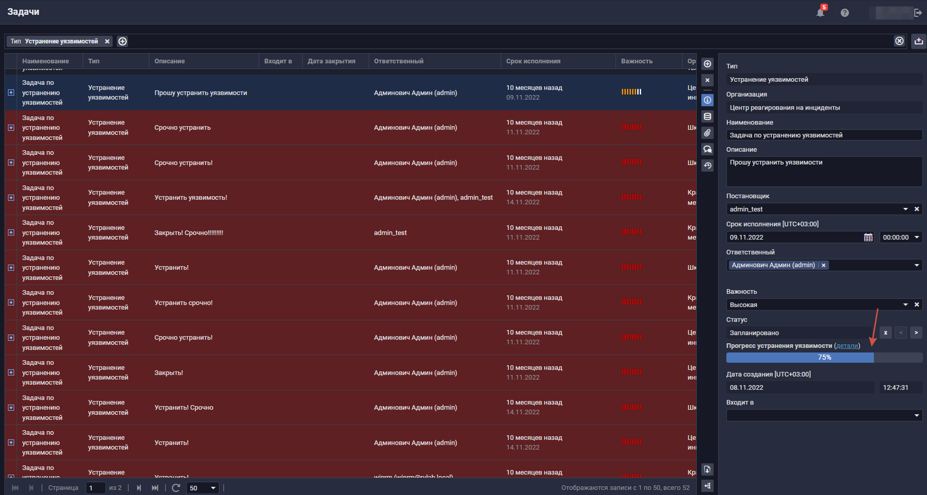Expand the row described 'Устранить! Срочно'
This screenshot has width=927, height=495.
(11, 408)
